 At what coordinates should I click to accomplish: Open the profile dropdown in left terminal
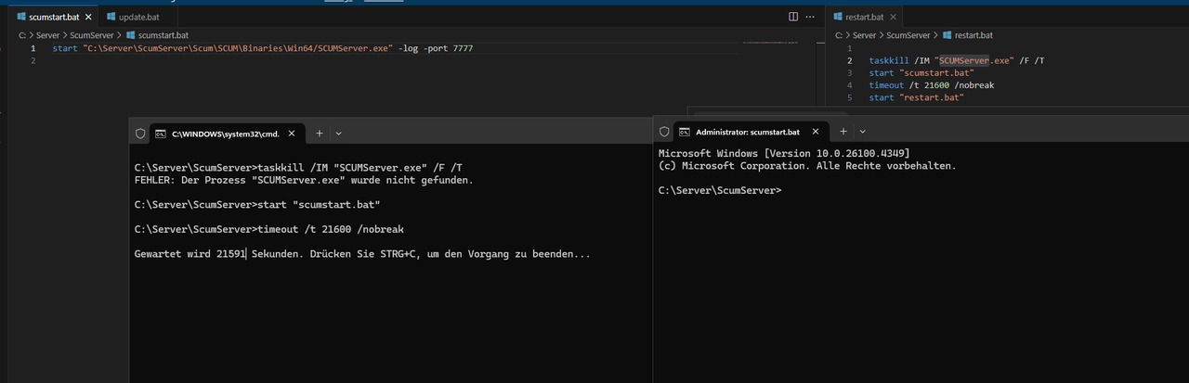point(338,134)
